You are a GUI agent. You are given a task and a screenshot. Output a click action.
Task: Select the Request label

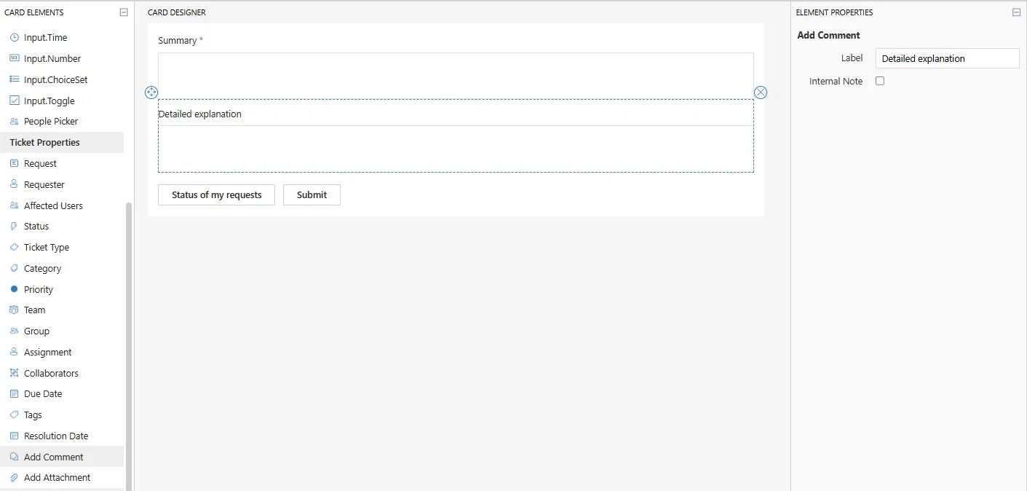40,163
